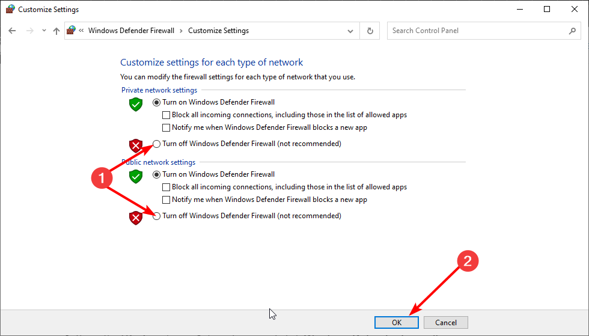Click Customize Settings breadcrumb
The width and height of the screenshot is (589, 336).
click(218, 31)
